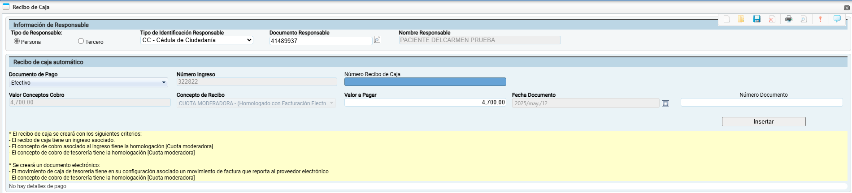Open print preview magnifier document icon
The image size is (852, 193).
[x=804, y=19]
